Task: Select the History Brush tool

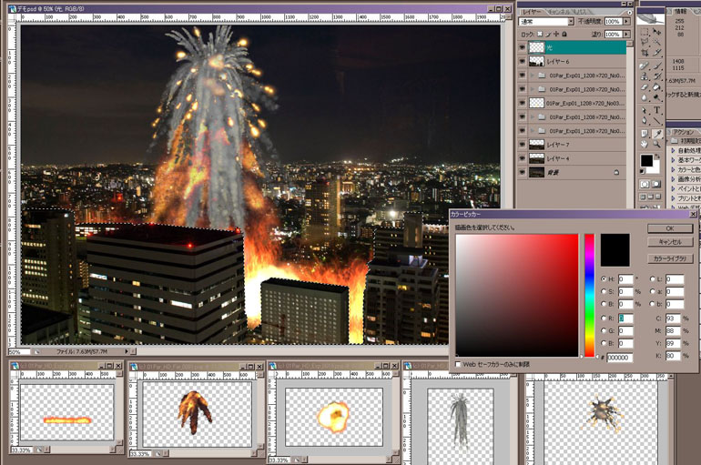Action: pos(656,76)
